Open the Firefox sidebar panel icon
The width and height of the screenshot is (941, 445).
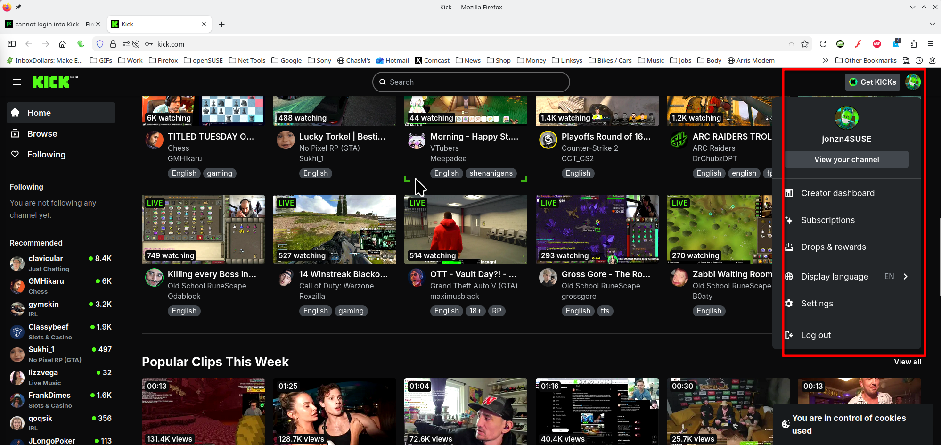(12, 44)
